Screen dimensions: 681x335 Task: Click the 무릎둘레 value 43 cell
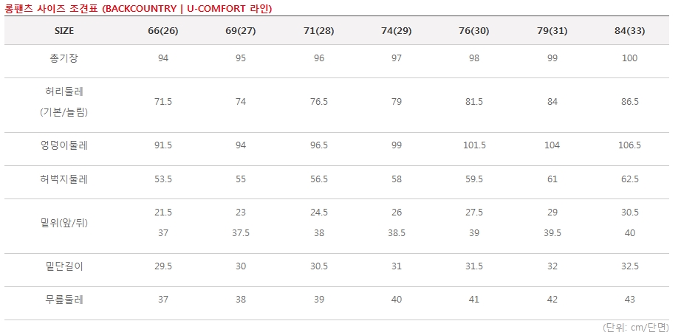pos(630,300)
